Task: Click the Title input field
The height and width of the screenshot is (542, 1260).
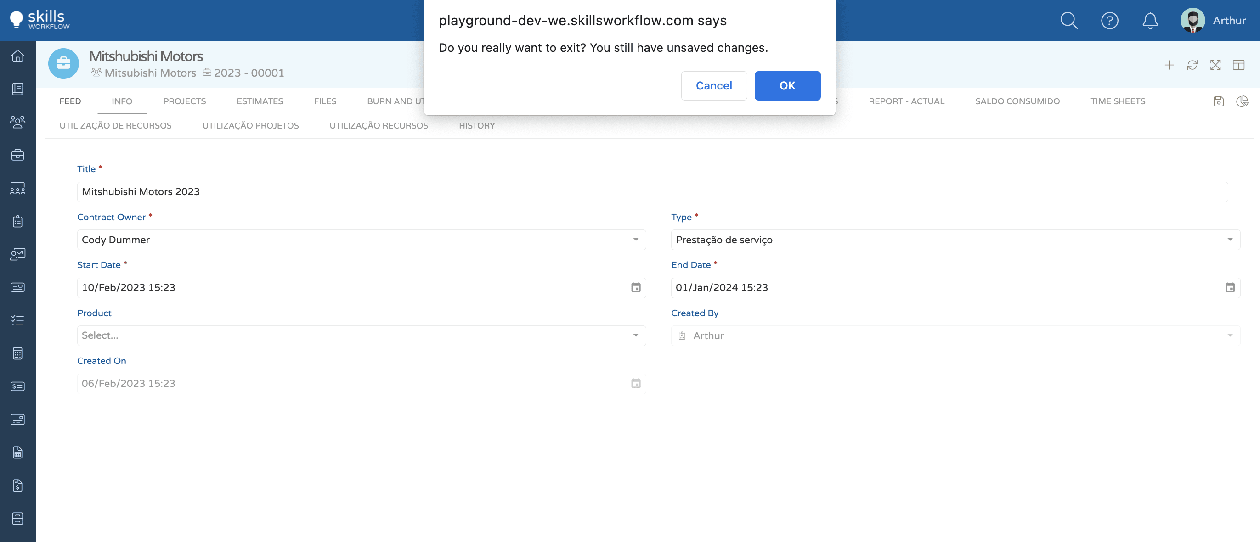Action: (651, 191)
